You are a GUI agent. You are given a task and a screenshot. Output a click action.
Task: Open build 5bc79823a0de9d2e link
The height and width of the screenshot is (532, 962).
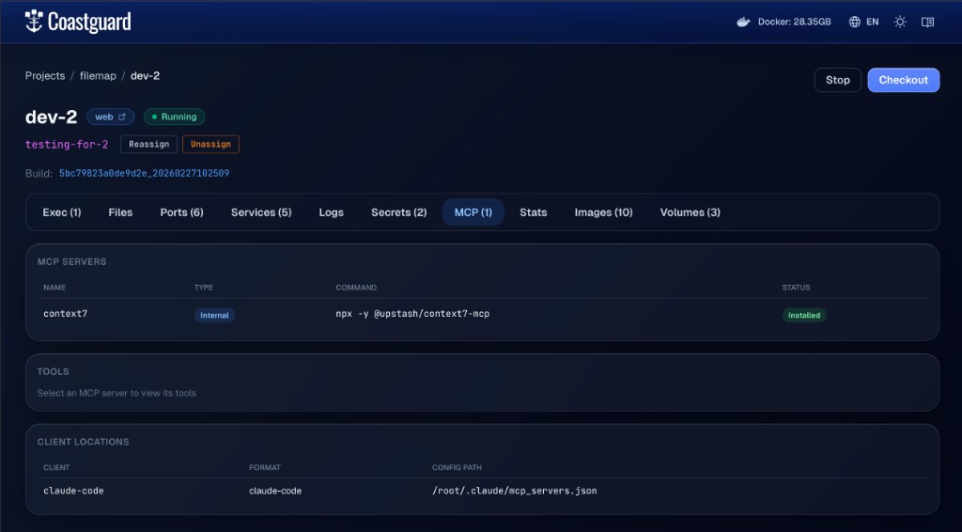pyautogui.click(x=144, y=174)
